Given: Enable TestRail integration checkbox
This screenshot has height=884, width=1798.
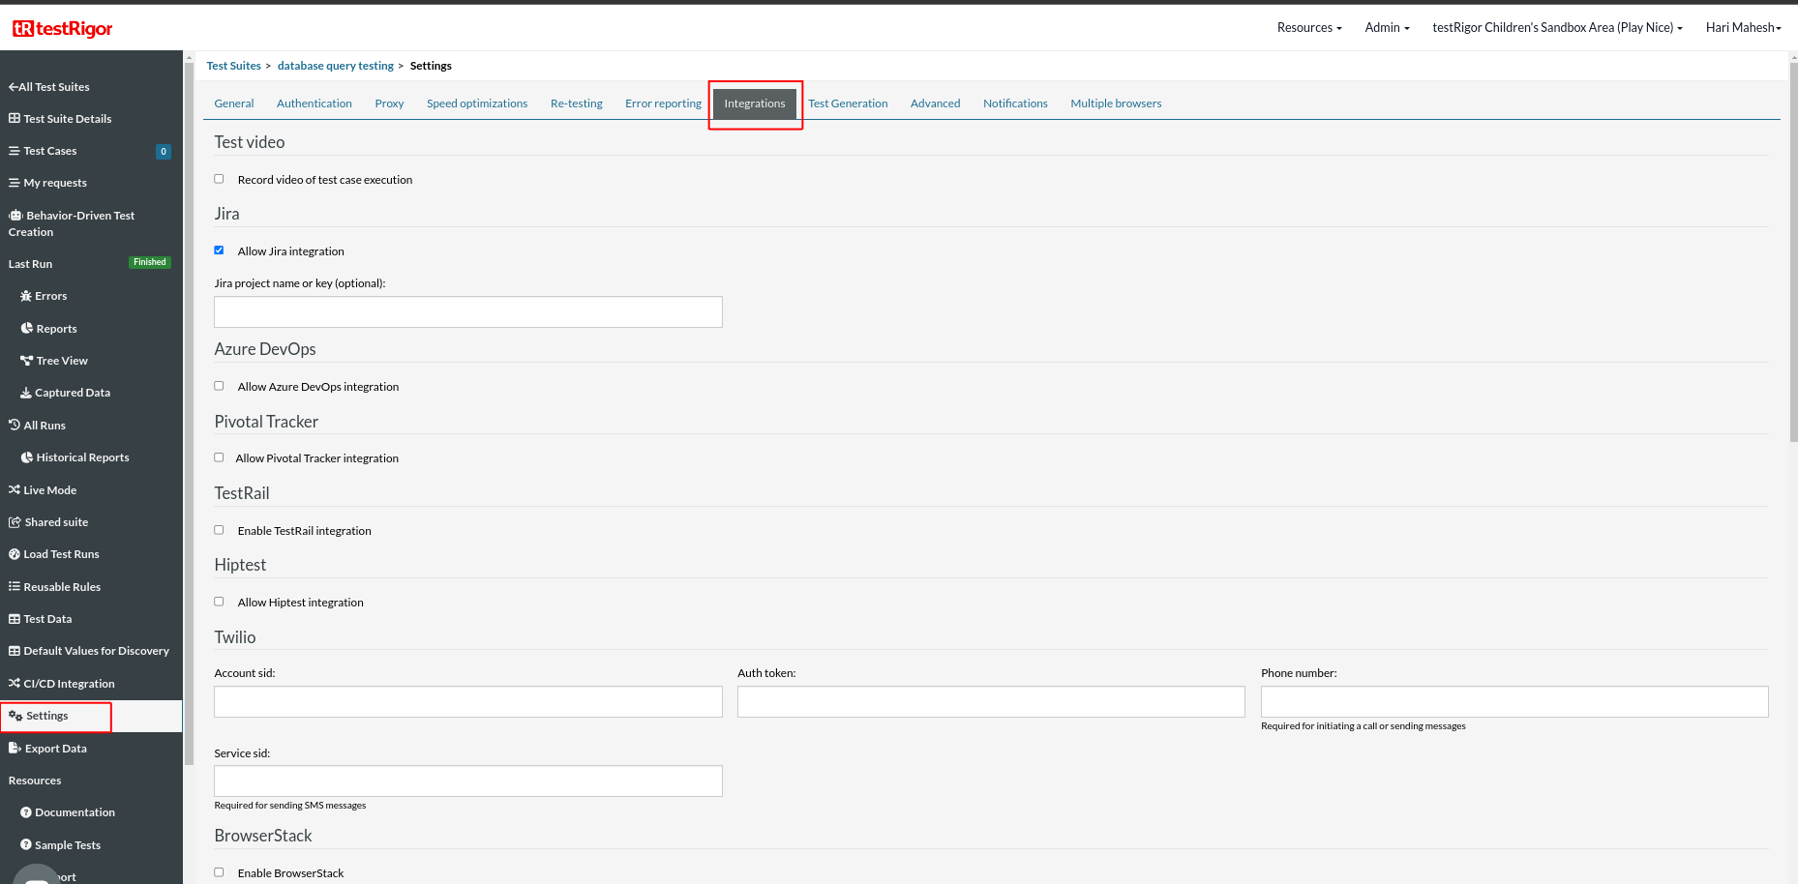Looking at the screenshot, I should pos(219,530).
